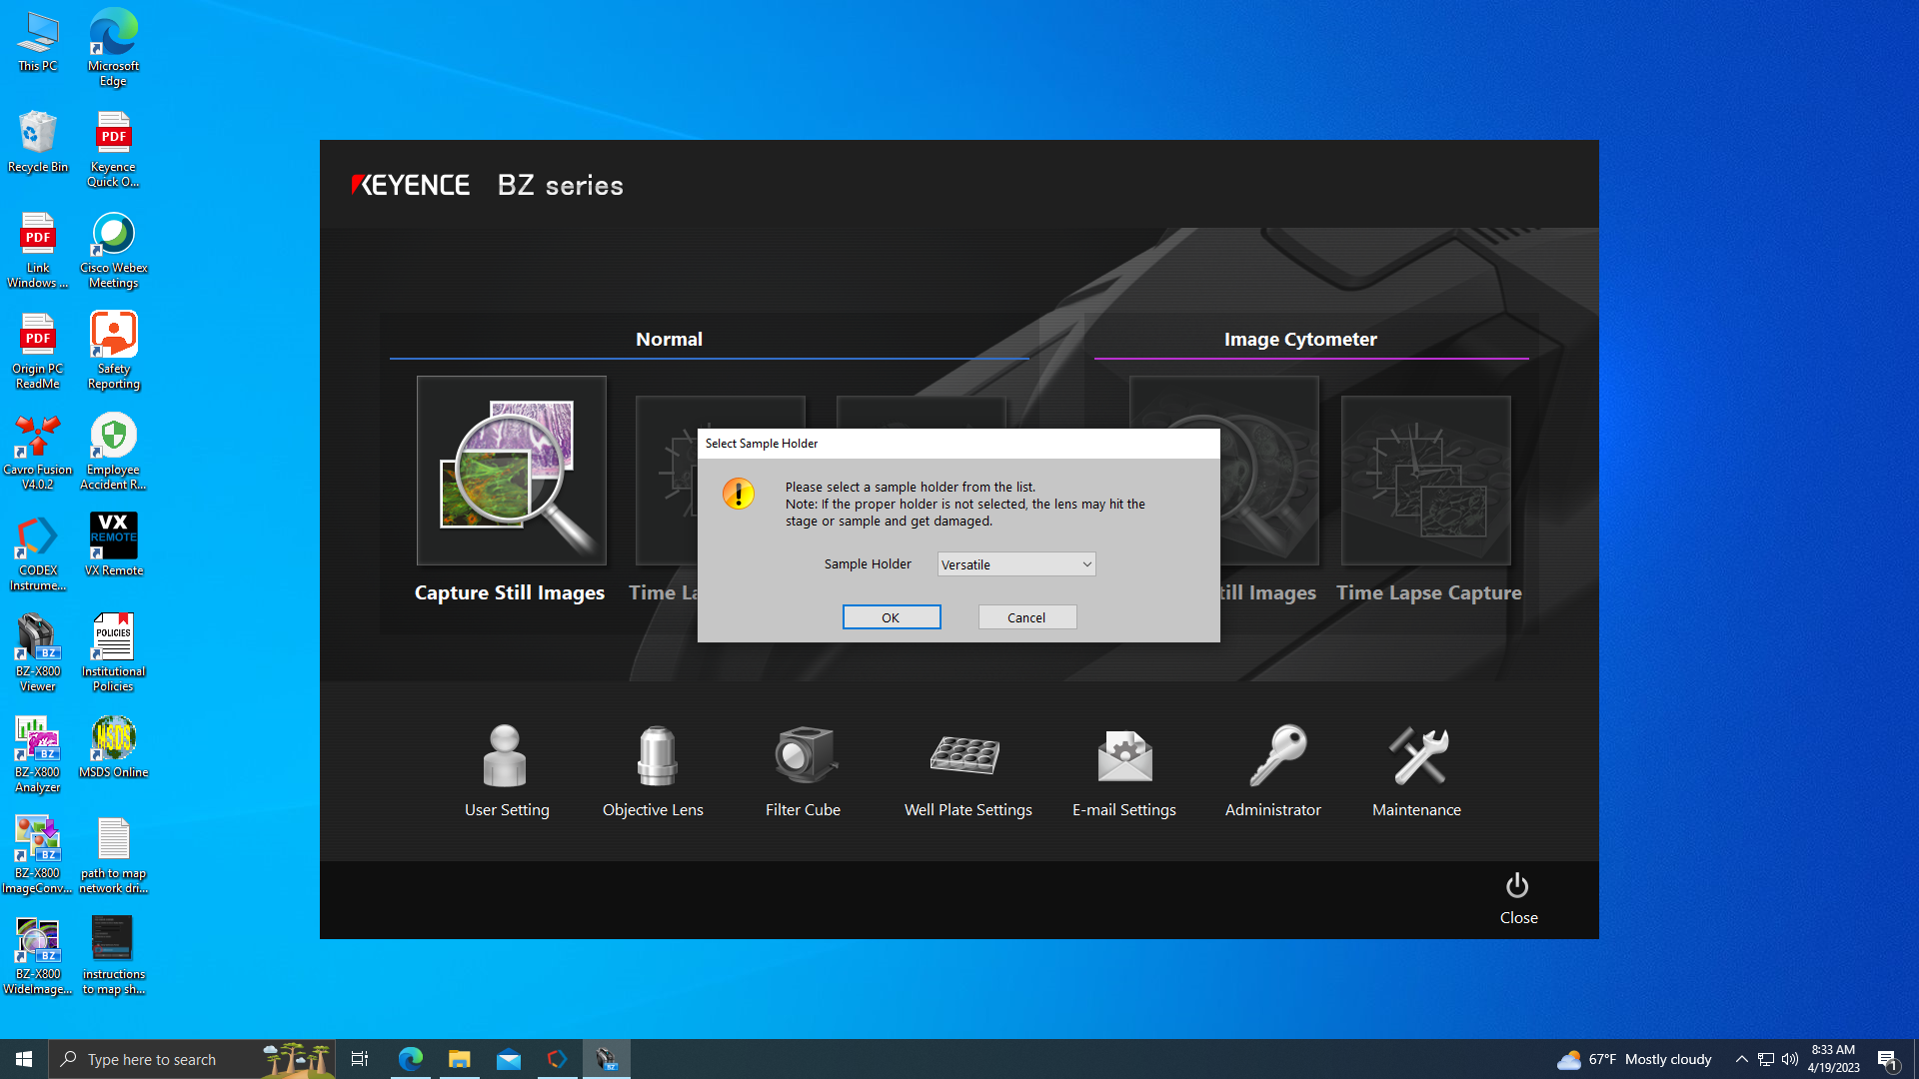
Task: Open the Maintenance tools icon
Action: pyautogui.click(x=1417, y=756)
